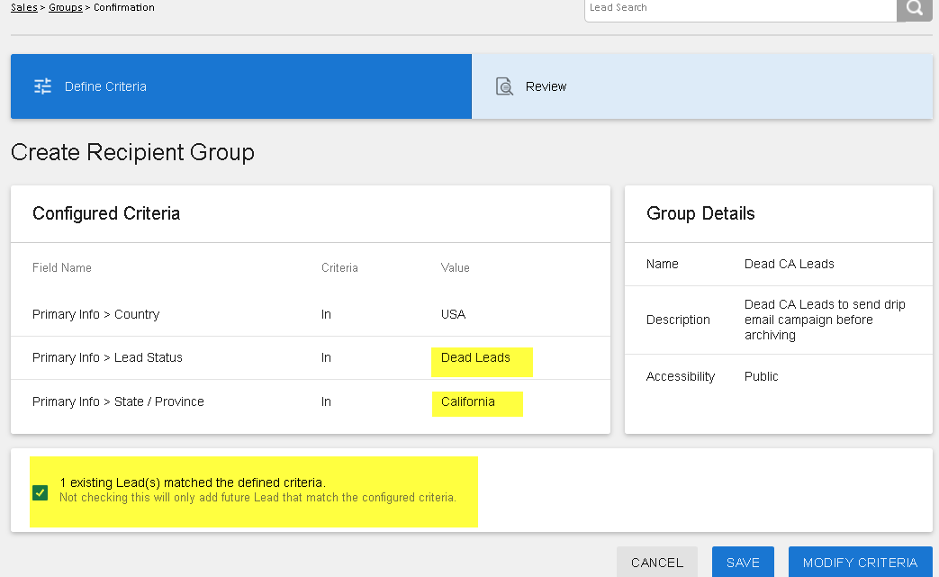Screen dimensions: 939x577
Task: Click the MODIFY CRITERIA button
Action: click(860, 562)
